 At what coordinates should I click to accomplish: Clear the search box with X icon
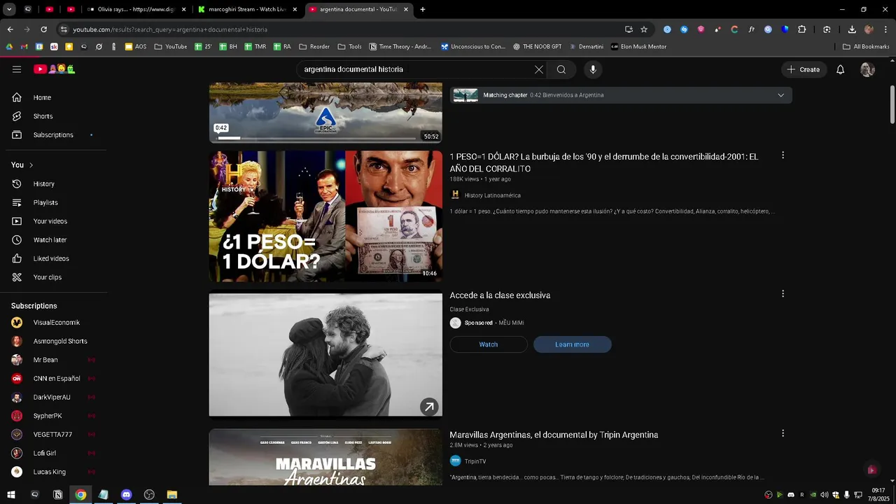[539, 69]
